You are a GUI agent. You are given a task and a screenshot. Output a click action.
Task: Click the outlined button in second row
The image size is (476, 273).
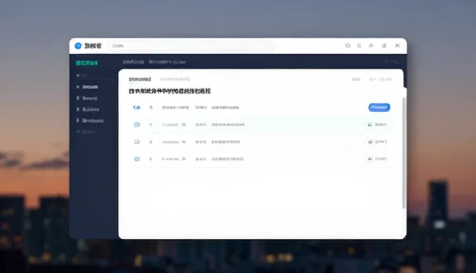point(377,125)
